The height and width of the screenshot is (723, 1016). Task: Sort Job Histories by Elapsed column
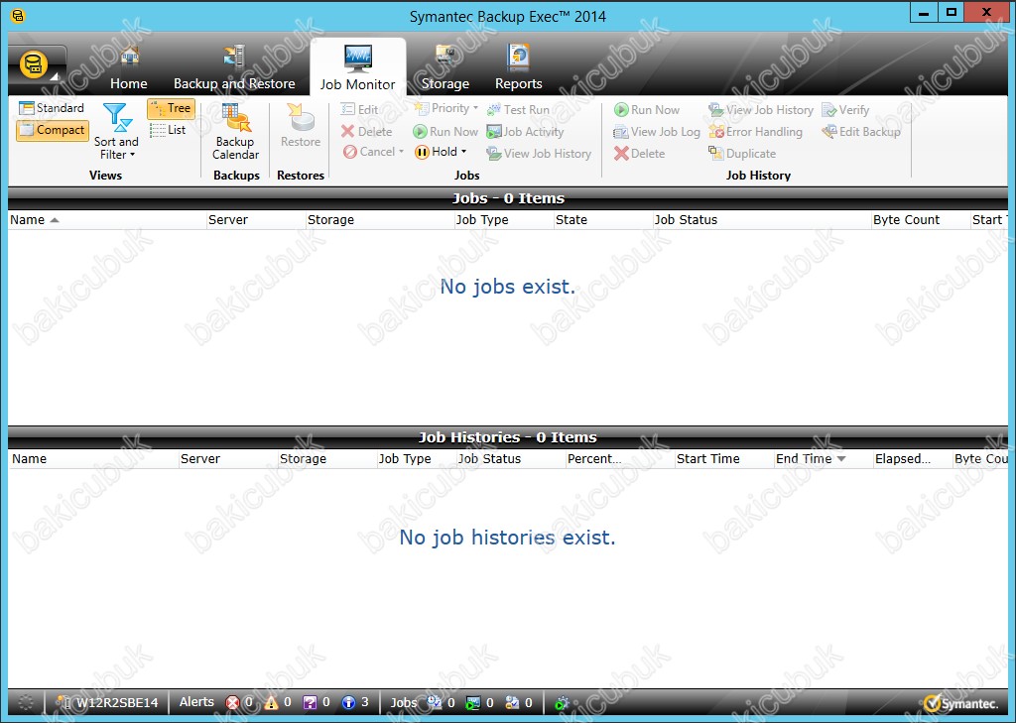point(913,458)
